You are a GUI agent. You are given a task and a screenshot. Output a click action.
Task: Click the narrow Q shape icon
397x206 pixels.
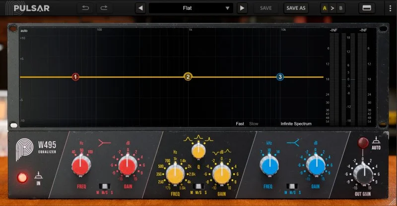click(209, 139)
